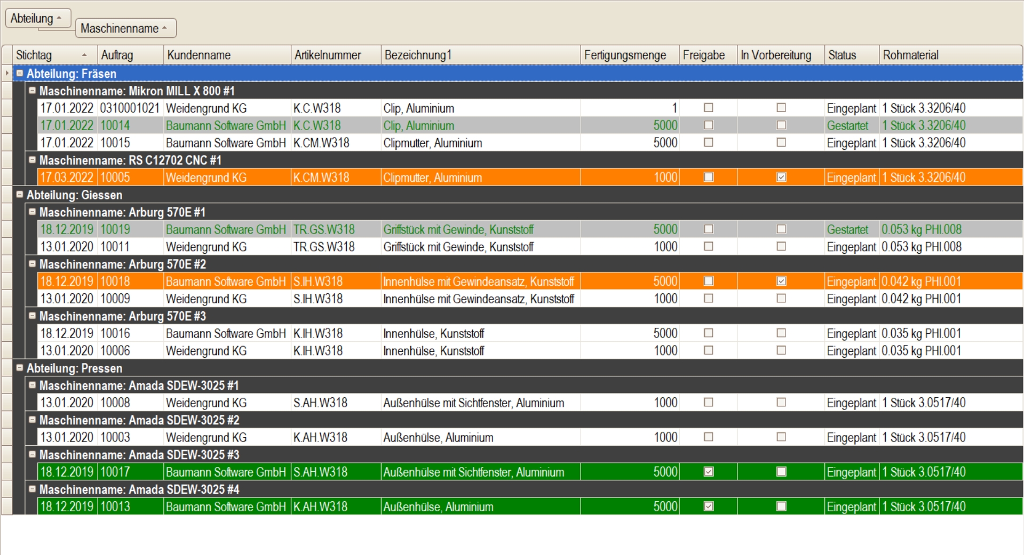Image resolution: width=1024 pixels, height=555 pixels.
Task: Click the In Vorbereitung column header
Action: [x=781, y=55]
